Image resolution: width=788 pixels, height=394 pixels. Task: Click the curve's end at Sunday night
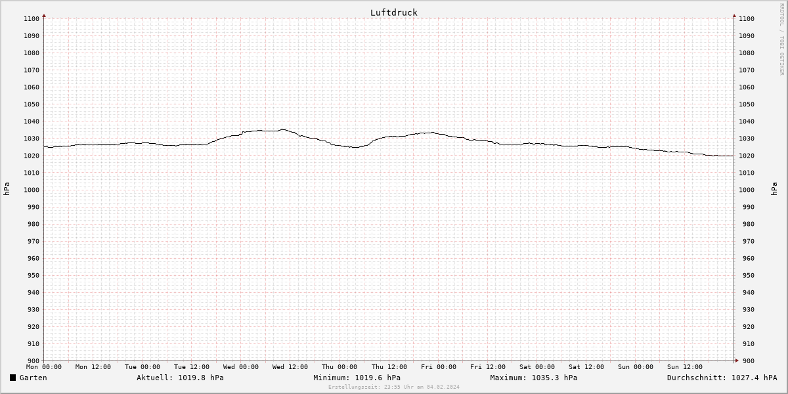(x=732, y=156)
